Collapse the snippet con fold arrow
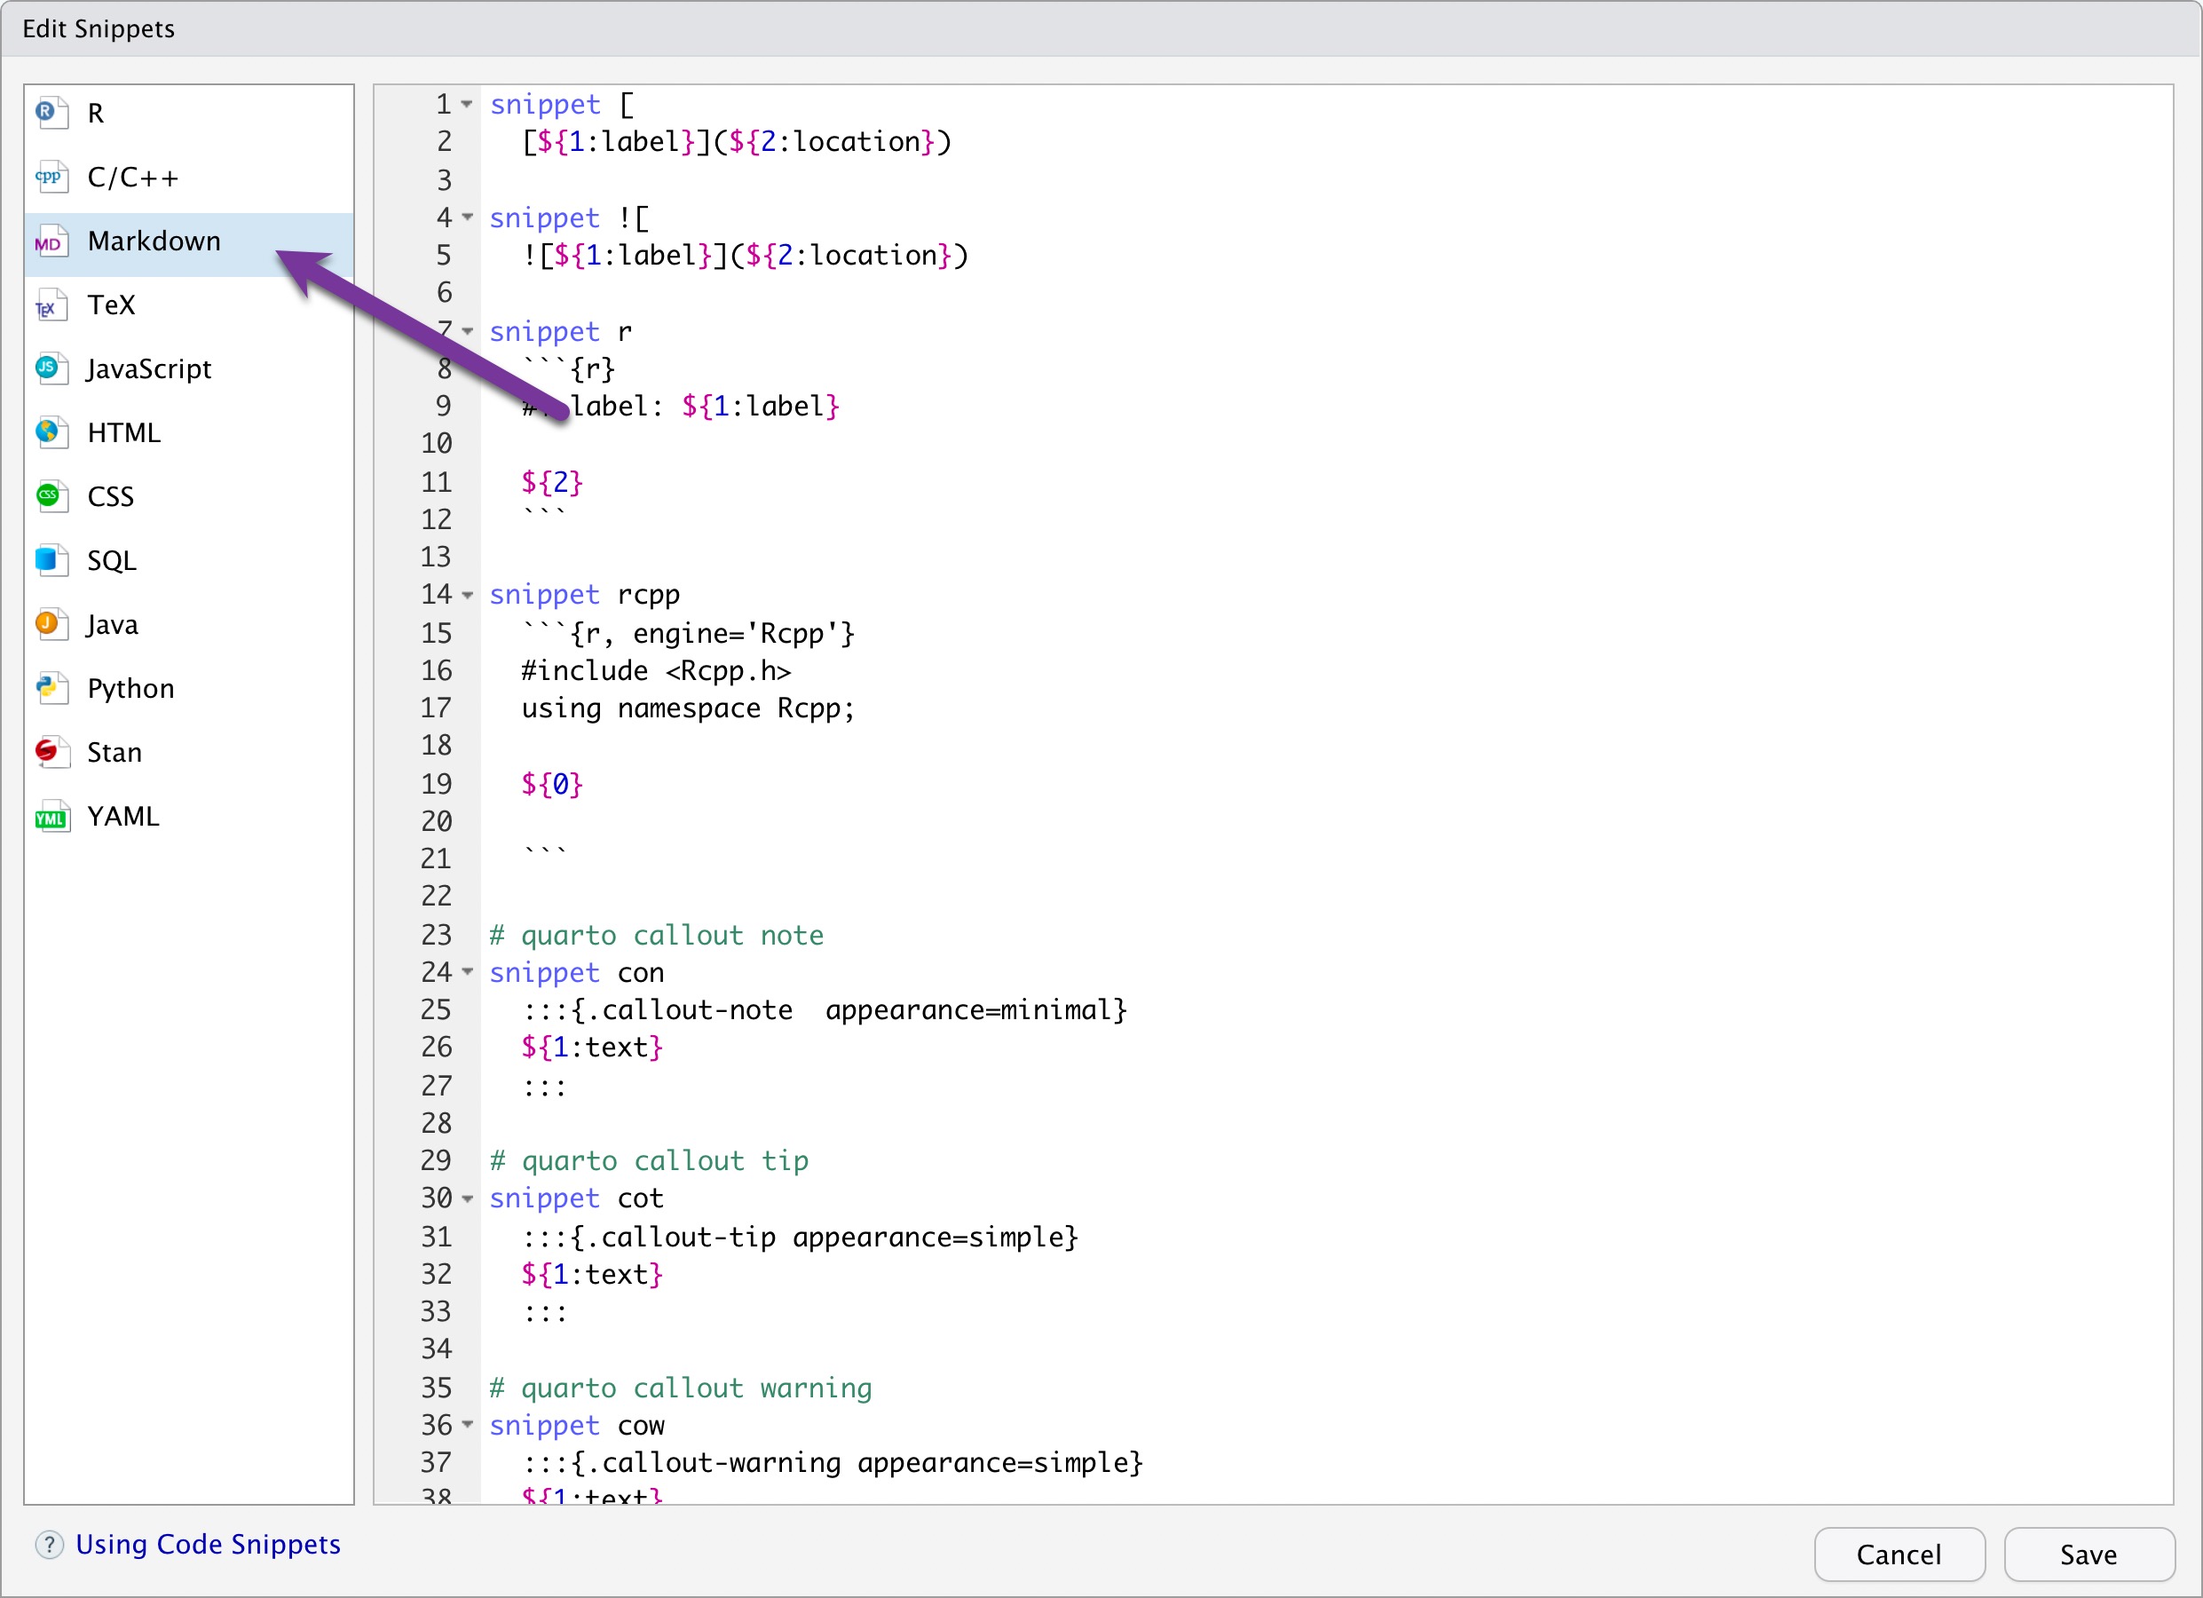The width and height of the screenshot is (2203, 1598). 467,972
